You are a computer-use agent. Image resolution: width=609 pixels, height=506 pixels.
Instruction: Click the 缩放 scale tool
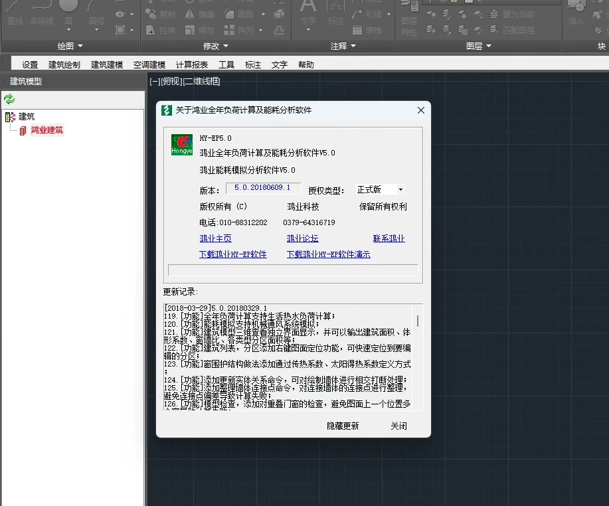[x=200, y=30]
